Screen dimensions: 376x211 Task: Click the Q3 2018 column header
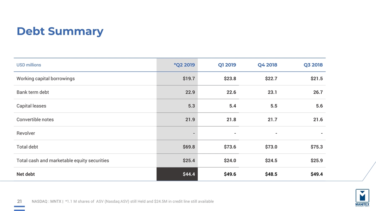[x=313, y=65]
